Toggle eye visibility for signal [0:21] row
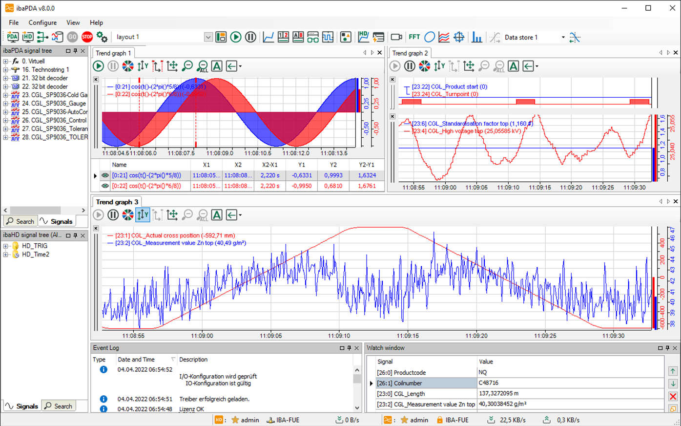Screen dimensions: 681x426 point(105,175)
